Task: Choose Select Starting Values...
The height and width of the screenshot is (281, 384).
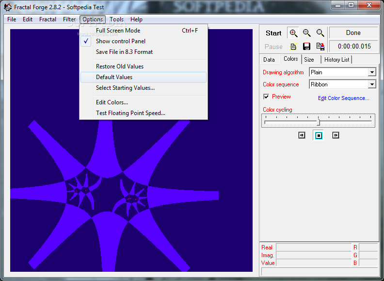Action: [x=144, y=88]
